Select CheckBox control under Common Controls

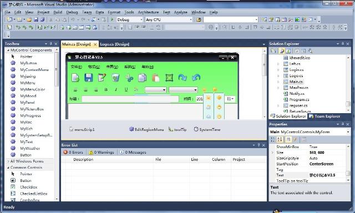pyautogui.click(x=28, y=187)
